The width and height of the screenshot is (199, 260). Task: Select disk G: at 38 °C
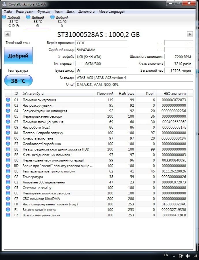tap(38, 21)
